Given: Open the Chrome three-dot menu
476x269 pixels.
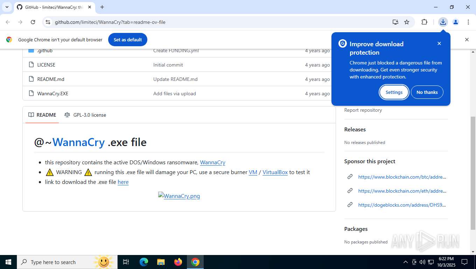Looking at the screenshot, I should click(468, 22).
